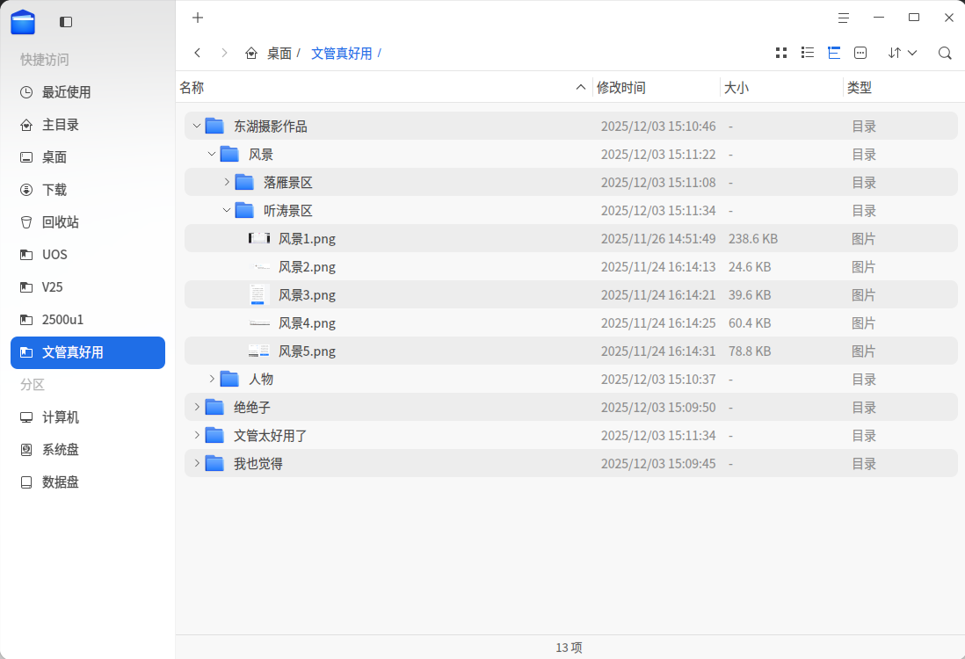Select the 风景3.png thumbnail
965x659 pixels.
[258, 294]
